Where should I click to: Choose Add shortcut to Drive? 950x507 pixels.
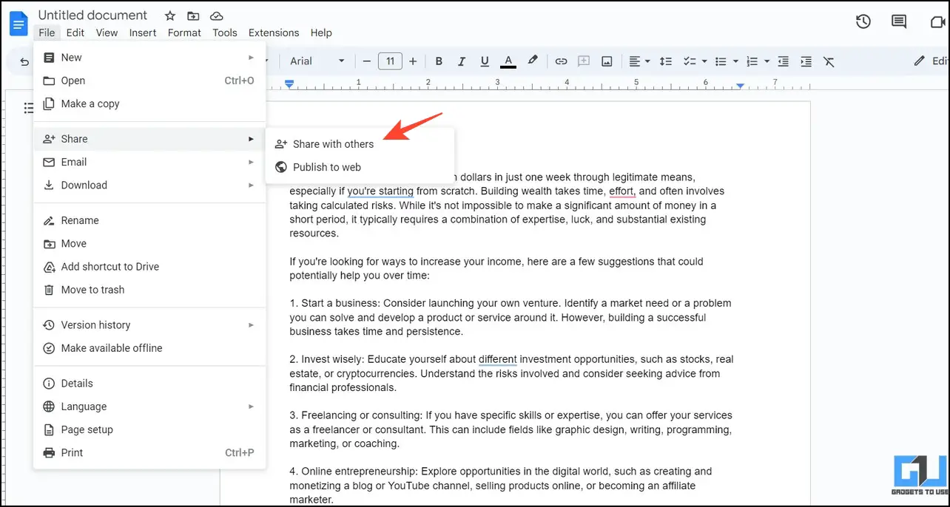pyautogui.click(x=149, y=267)
